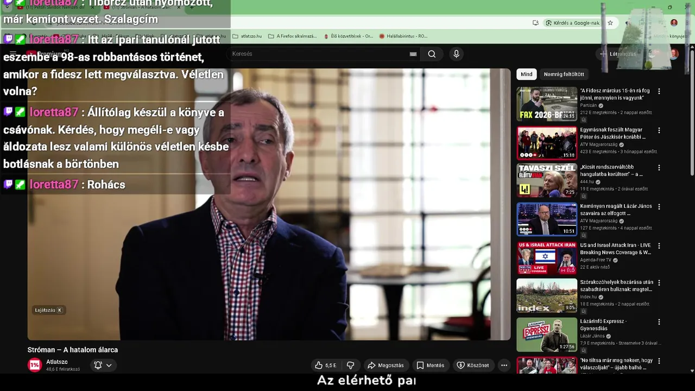
Task: Click the 444.hu channel name in the sidebar
Action: click(587, 182)
